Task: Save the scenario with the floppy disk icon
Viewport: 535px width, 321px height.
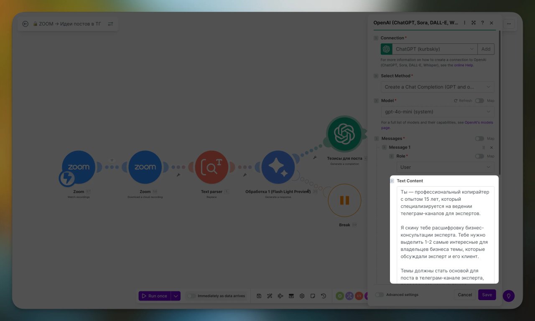Action: (259, 296)
